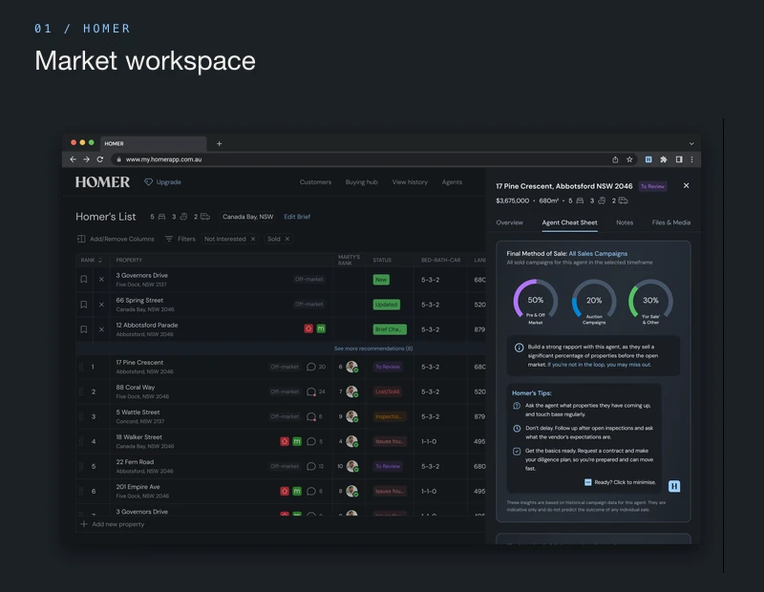The image size is (764, 592).
Task: Close the 17 Pine Crescent detail panel
Action: tap(686, 185)
